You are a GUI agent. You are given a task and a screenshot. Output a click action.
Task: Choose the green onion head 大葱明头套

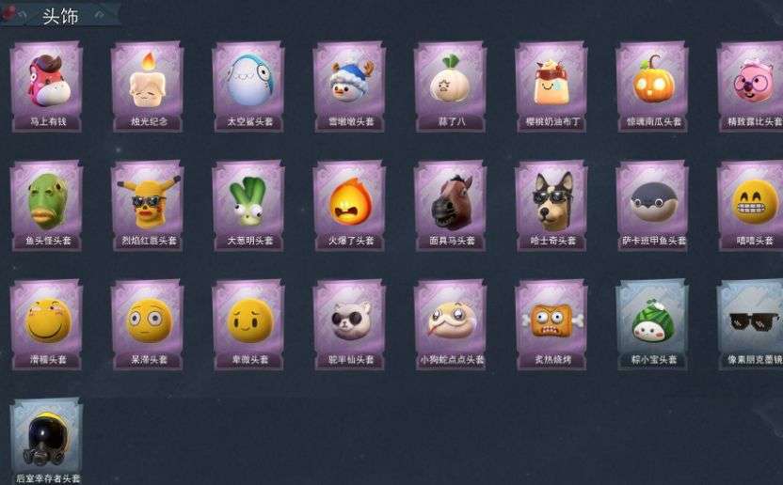click(248, 206)
